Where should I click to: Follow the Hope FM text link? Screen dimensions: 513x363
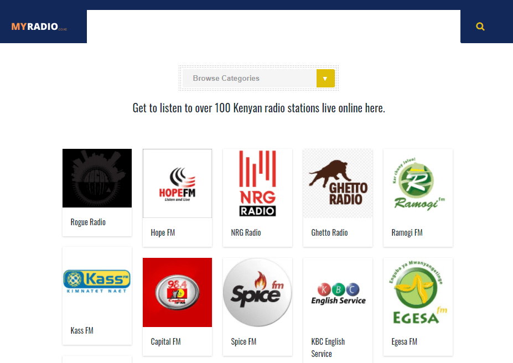coord(163,232)
